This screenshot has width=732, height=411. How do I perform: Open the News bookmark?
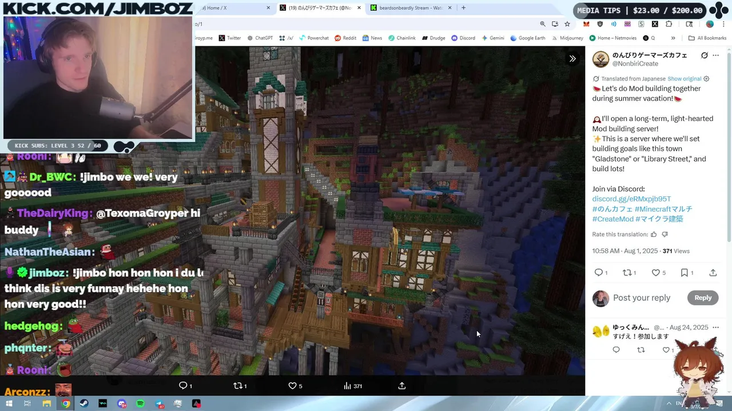coord(372,38)
